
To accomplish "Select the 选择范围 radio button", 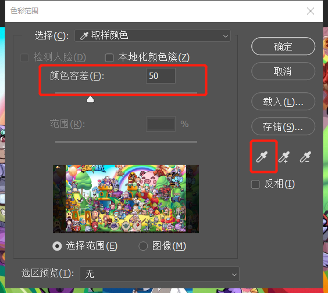I will pos(57,246).
